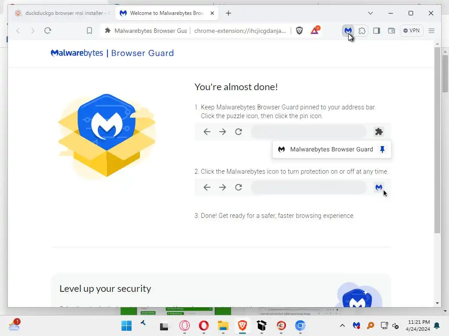Image resolution: width=449 pixels, height=336 pixels.
Task: Click the Malwarebytes system tray icon
Action: [x=356, y=325]
